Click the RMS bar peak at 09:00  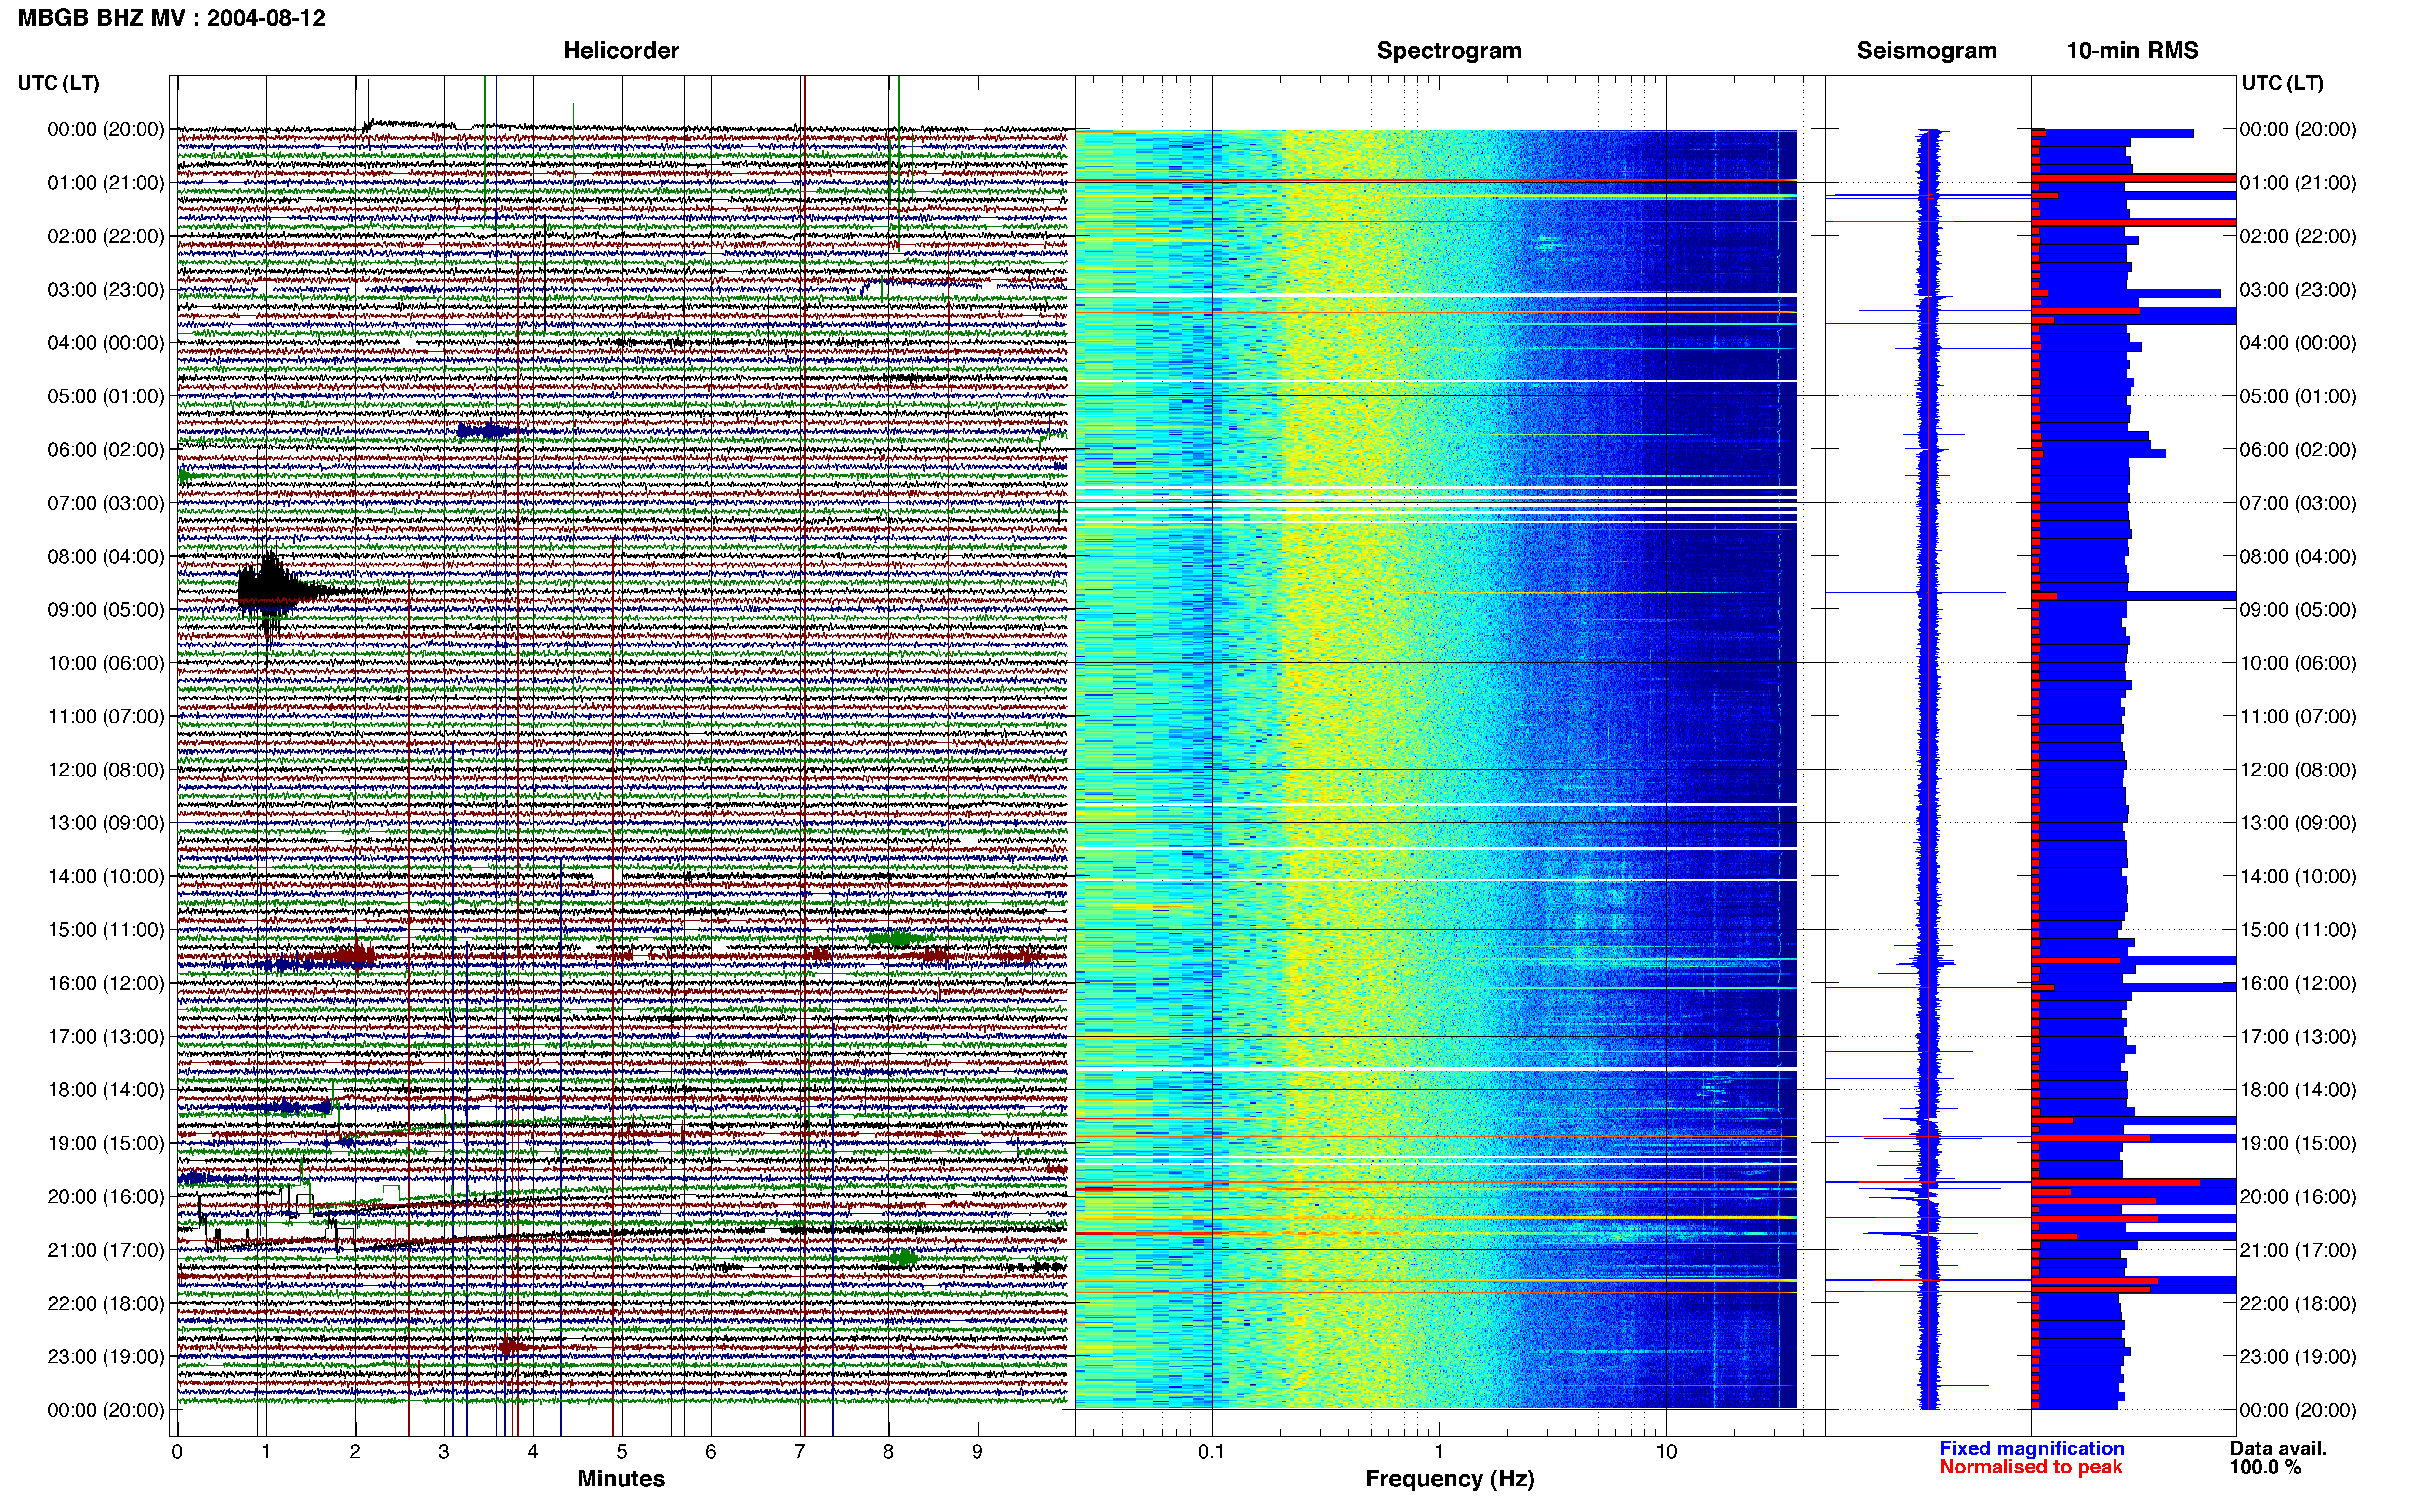point(2134,596)
